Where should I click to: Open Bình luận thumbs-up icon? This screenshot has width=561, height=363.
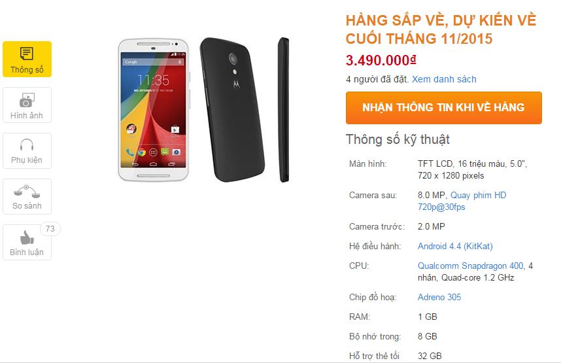(x=26, y=237)
